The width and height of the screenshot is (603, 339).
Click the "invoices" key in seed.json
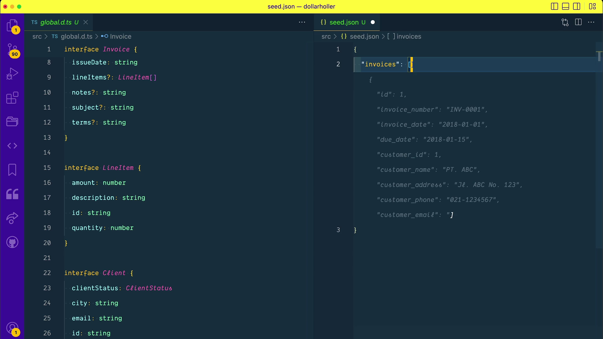(380, 64)
